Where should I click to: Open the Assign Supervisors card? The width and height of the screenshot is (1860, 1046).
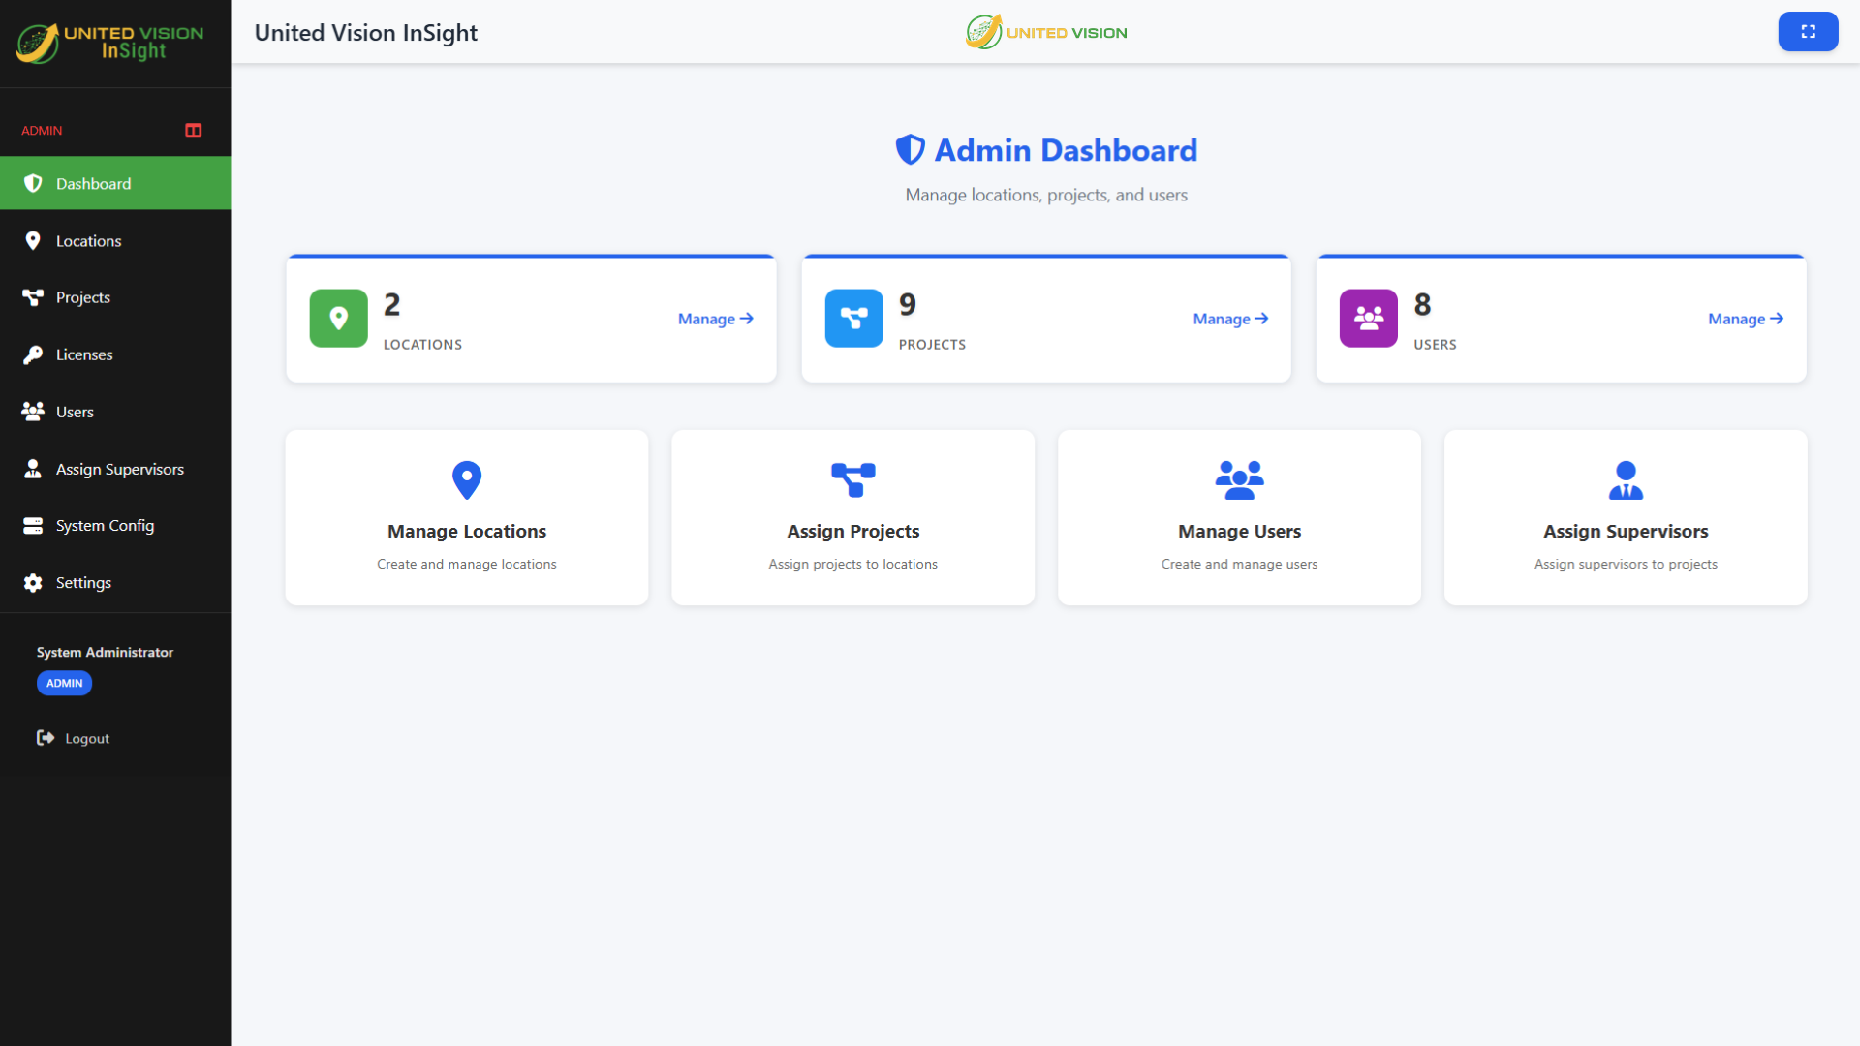[x=1627, y=518]
